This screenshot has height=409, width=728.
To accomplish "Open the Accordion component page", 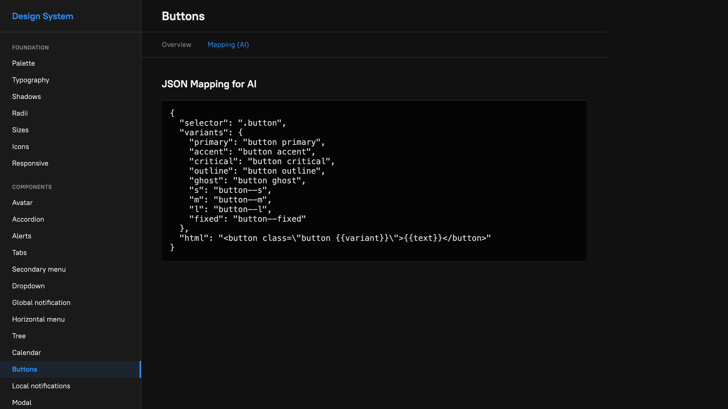I will (70, 219).
